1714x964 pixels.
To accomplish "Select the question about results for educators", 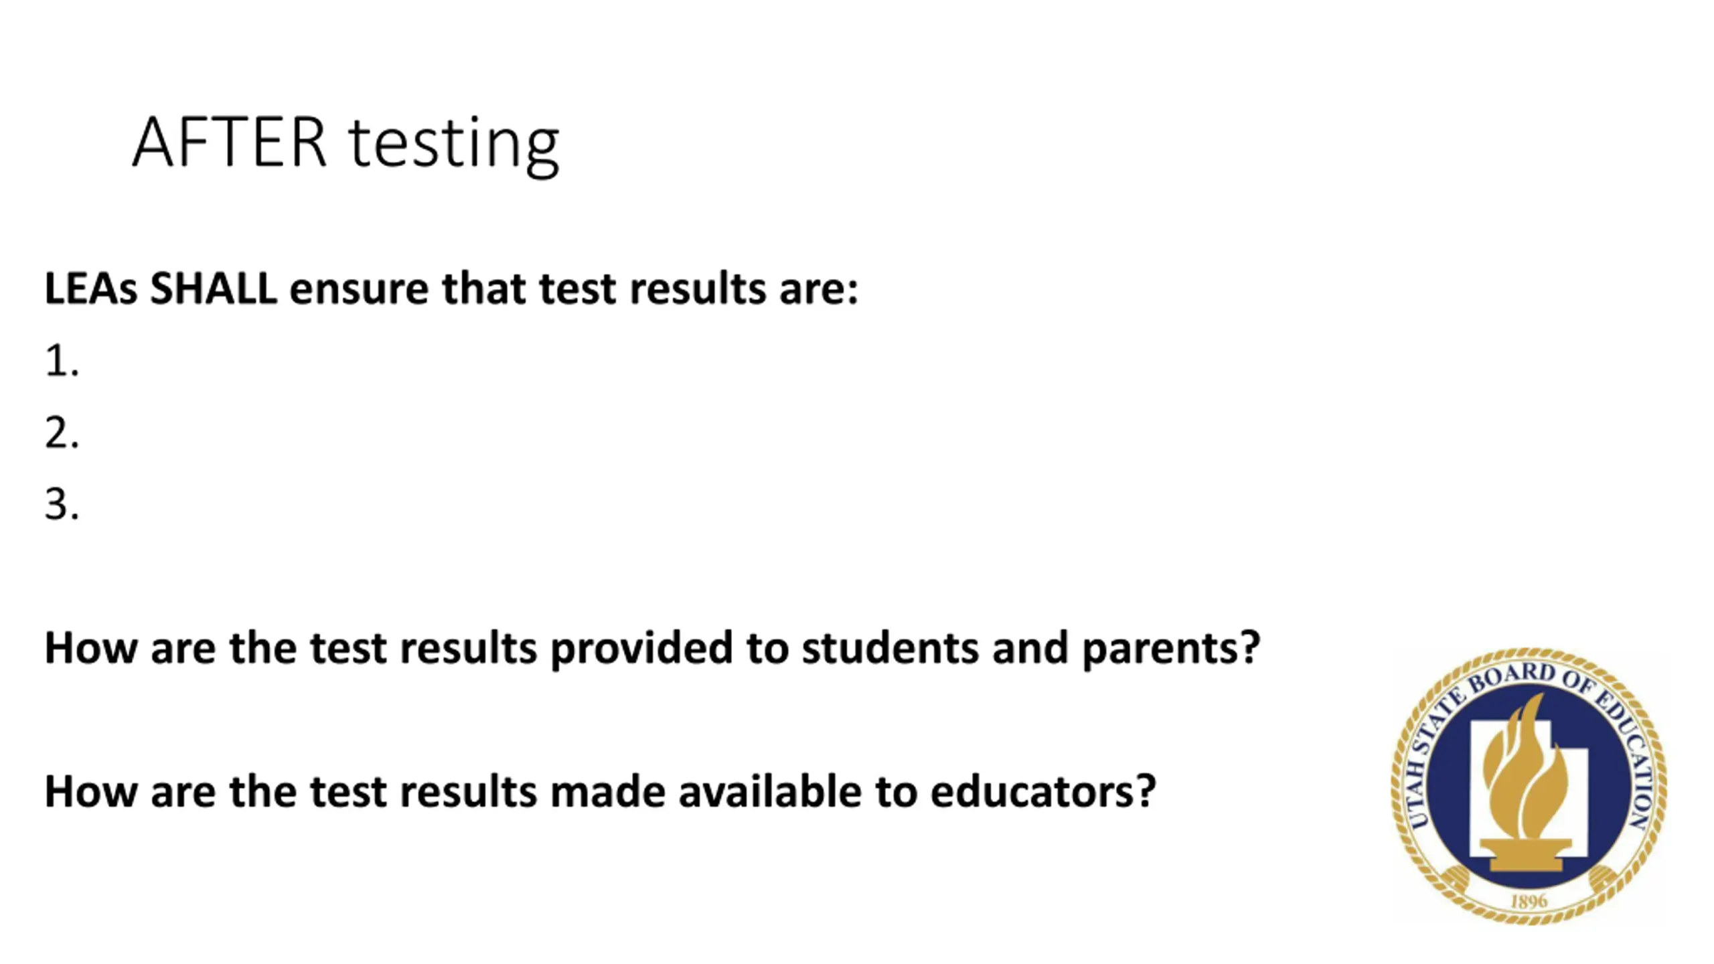I will coord(601,791).
